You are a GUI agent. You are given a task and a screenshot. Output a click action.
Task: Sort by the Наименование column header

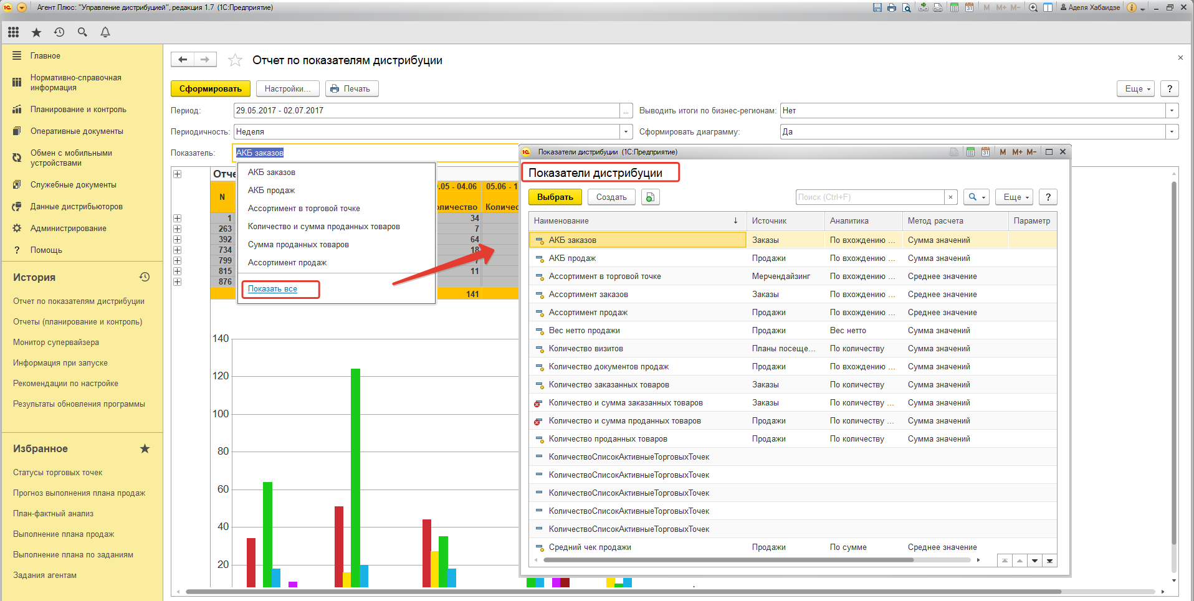(x=637, y=220)
